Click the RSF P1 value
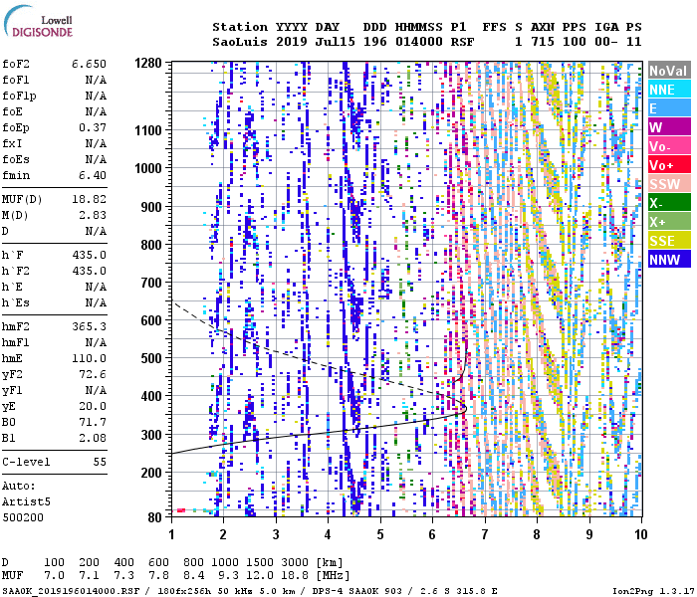697x597 pixels. (x=462, y=42)
